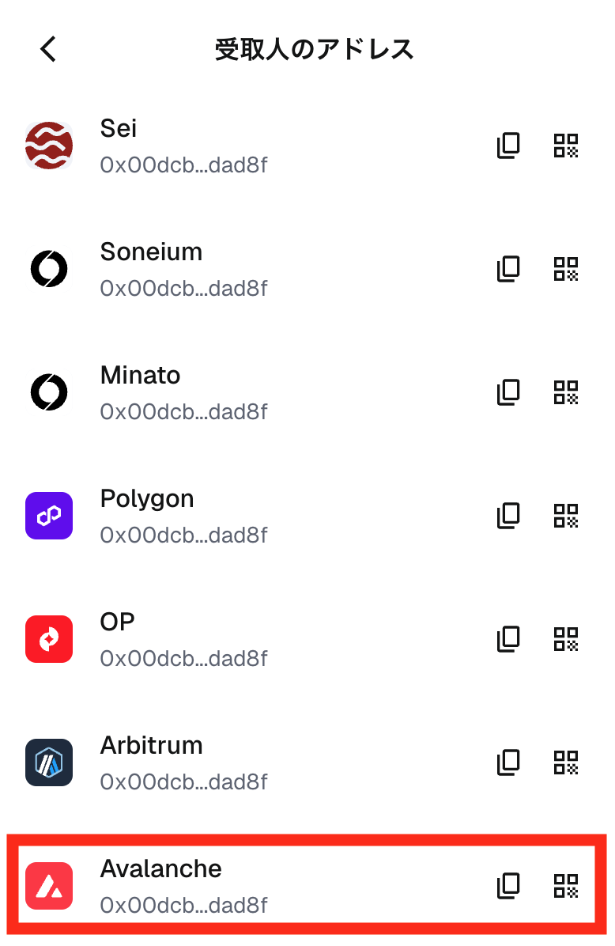This screenshot has height=946, width=615.
Task: Choose the Soneium network name
Action: (x=151, y=252)
